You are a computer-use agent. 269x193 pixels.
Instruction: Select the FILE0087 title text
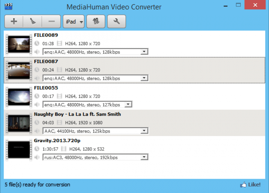(46, 62)
